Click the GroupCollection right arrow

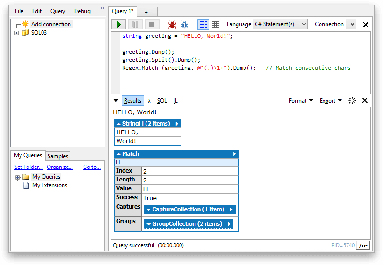pyautogui.click(x=229, y=224)
